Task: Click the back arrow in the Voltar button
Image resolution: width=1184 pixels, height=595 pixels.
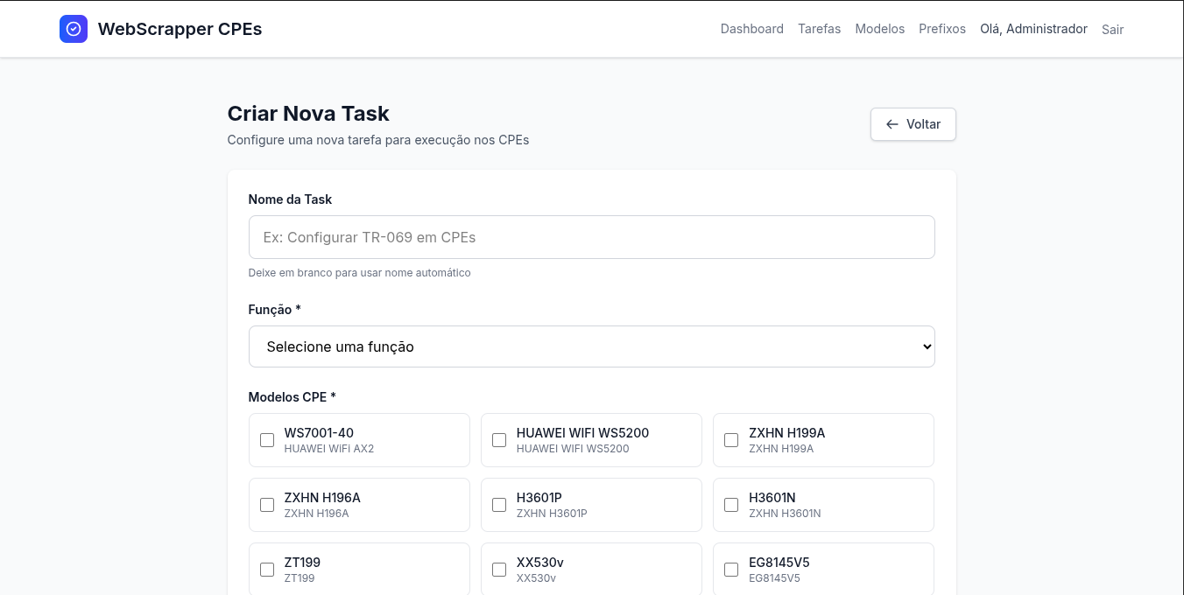Action: pyautogui.click(x=892, y=124)
